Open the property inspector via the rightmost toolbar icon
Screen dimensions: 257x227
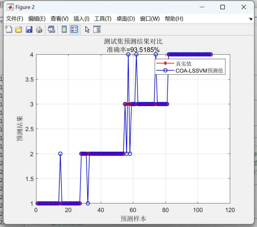click(x=97, y=29)
